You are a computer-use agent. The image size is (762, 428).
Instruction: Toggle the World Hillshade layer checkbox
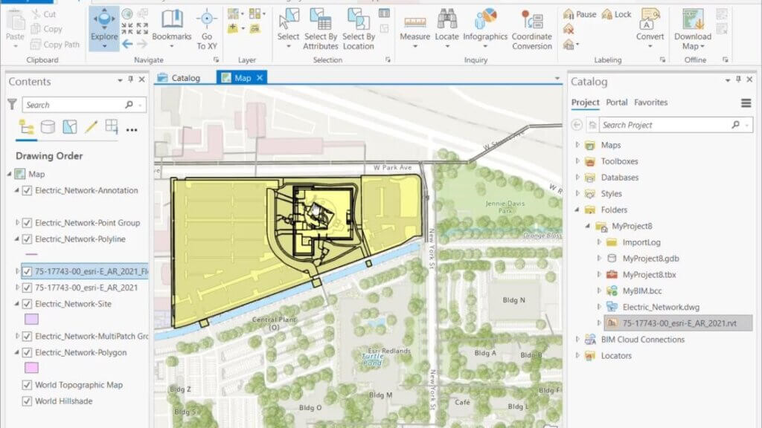coord(28,401)
